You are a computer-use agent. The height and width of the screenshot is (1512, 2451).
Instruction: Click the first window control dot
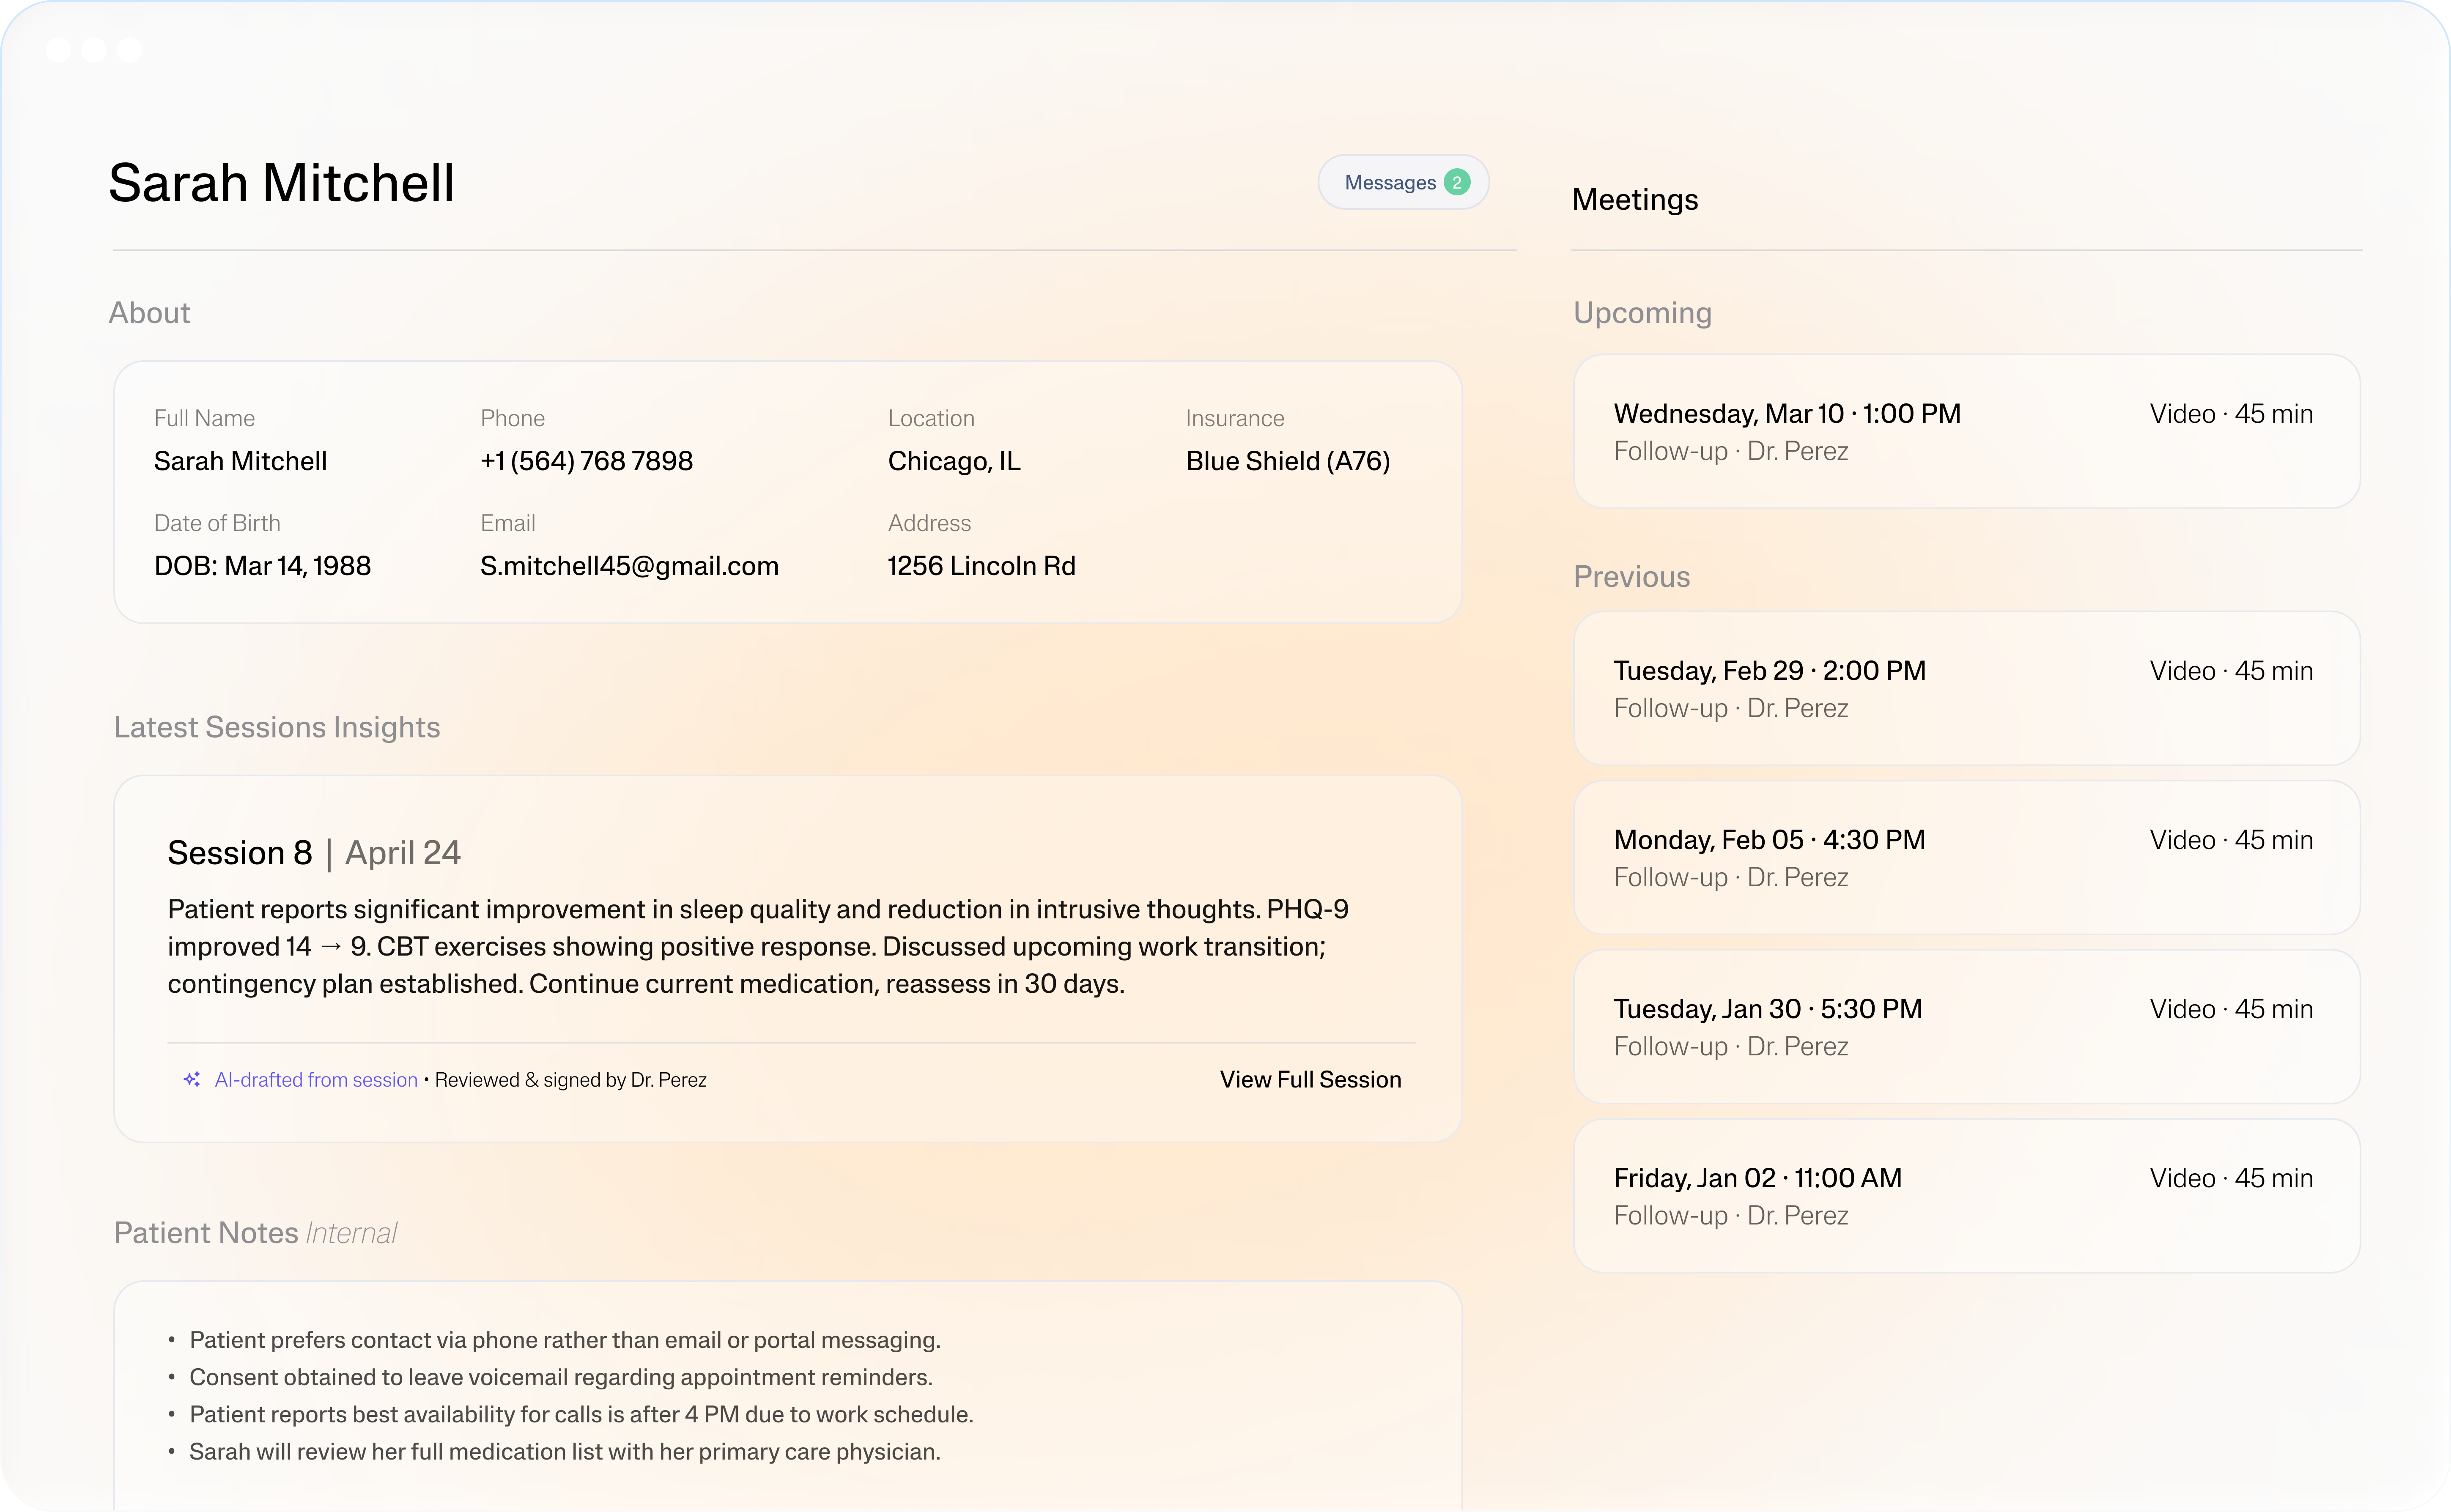coord(58,50)
